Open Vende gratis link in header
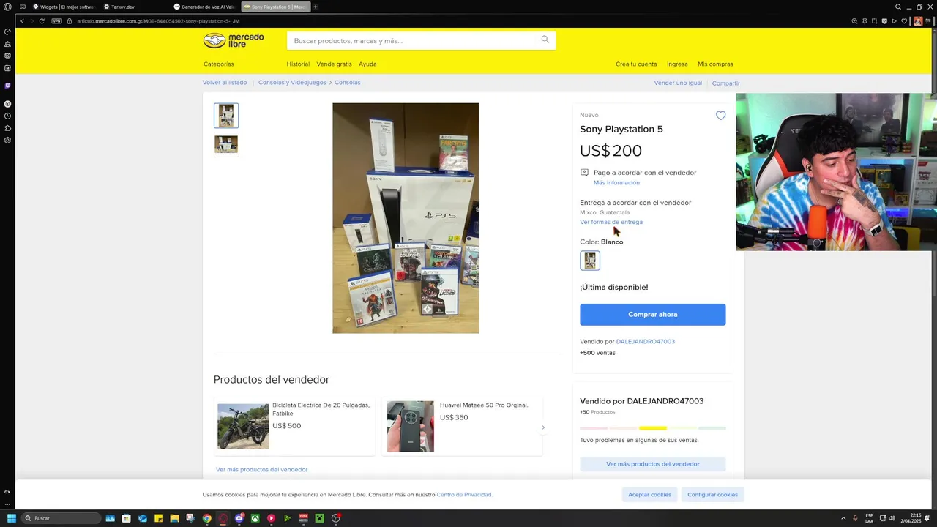The height and width of the screenshot is (527, 937). click(334, 64)
